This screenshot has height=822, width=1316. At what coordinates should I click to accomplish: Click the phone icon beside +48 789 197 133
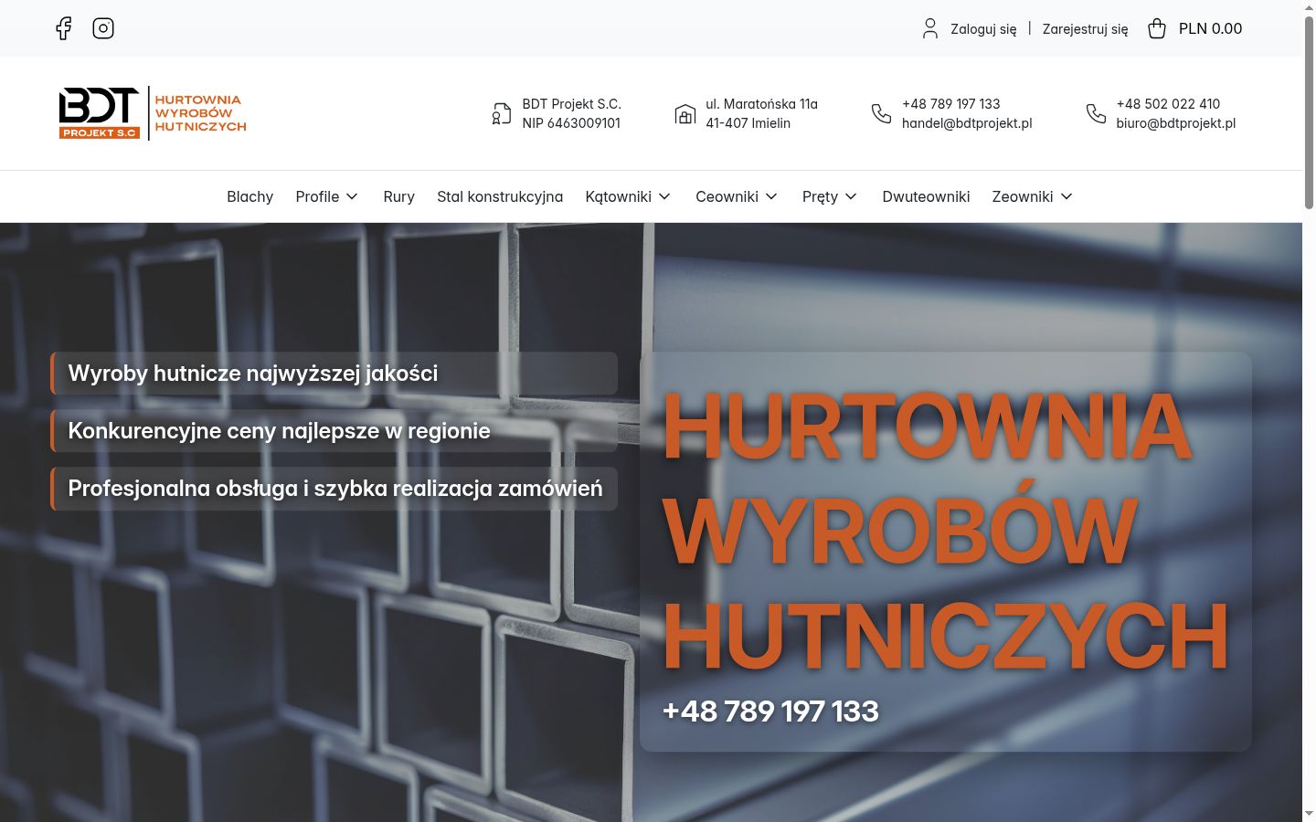pyautogui.click(x=881, y=113)
